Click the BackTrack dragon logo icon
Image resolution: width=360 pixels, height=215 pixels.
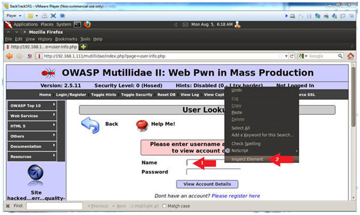coord(9,24)
